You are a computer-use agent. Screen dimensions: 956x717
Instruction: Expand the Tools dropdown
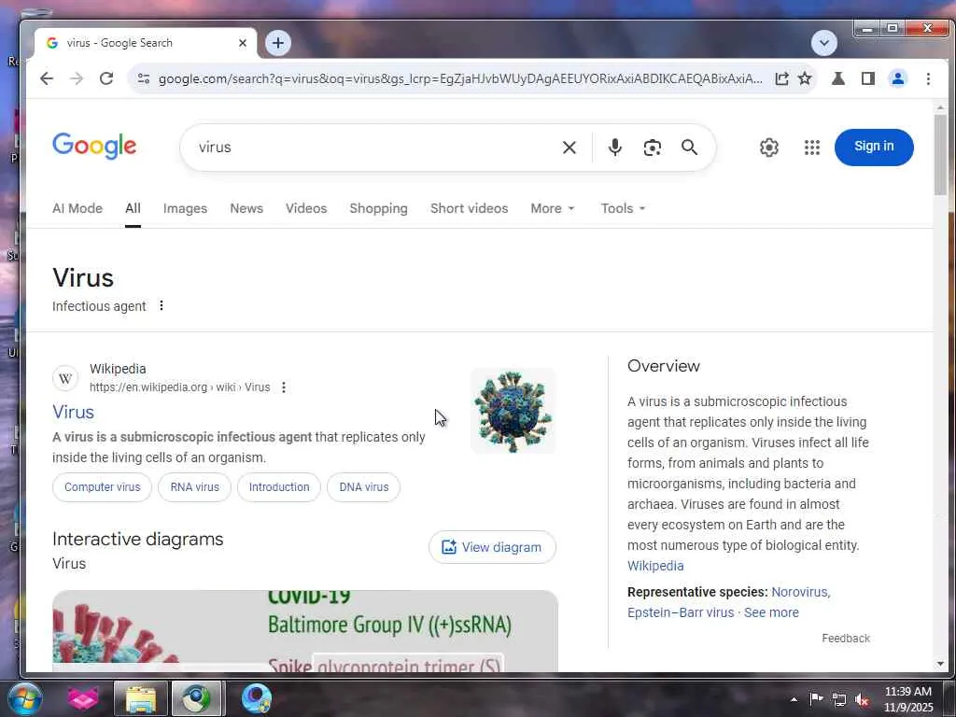coord(623,208)
